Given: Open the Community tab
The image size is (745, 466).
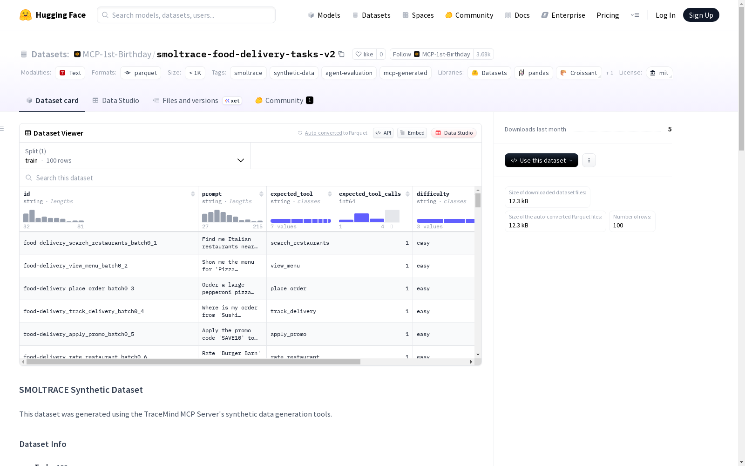Looking at the screenshot, I should (284, 101).
